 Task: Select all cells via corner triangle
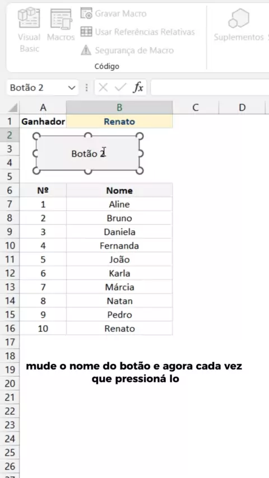[13, 107]
